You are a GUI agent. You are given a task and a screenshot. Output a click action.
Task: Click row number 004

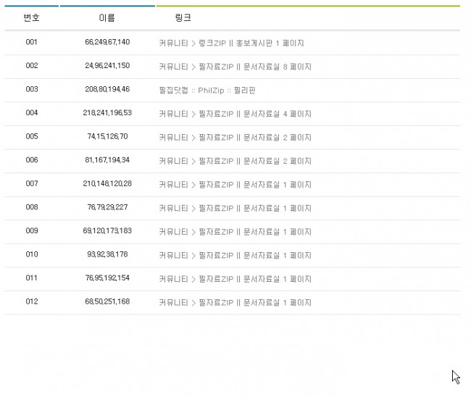(x=32, y=112)
